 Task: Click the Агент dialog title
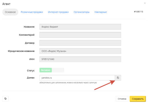tap(6, 4)
